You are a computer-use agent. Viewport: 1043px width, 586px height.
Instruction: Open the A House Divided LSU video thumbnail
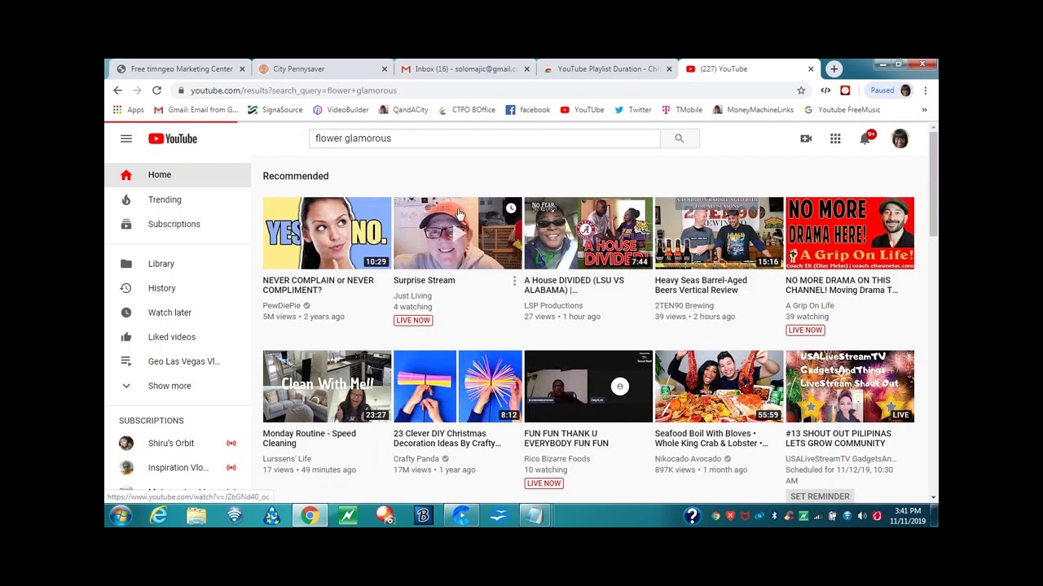588,233
